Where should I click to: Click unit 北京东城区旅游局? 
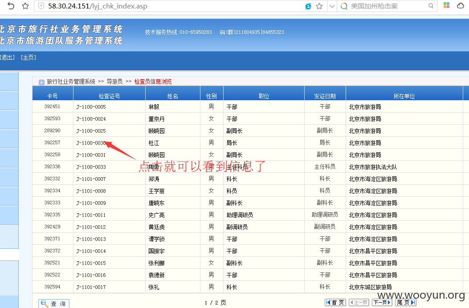pos(370,287)
